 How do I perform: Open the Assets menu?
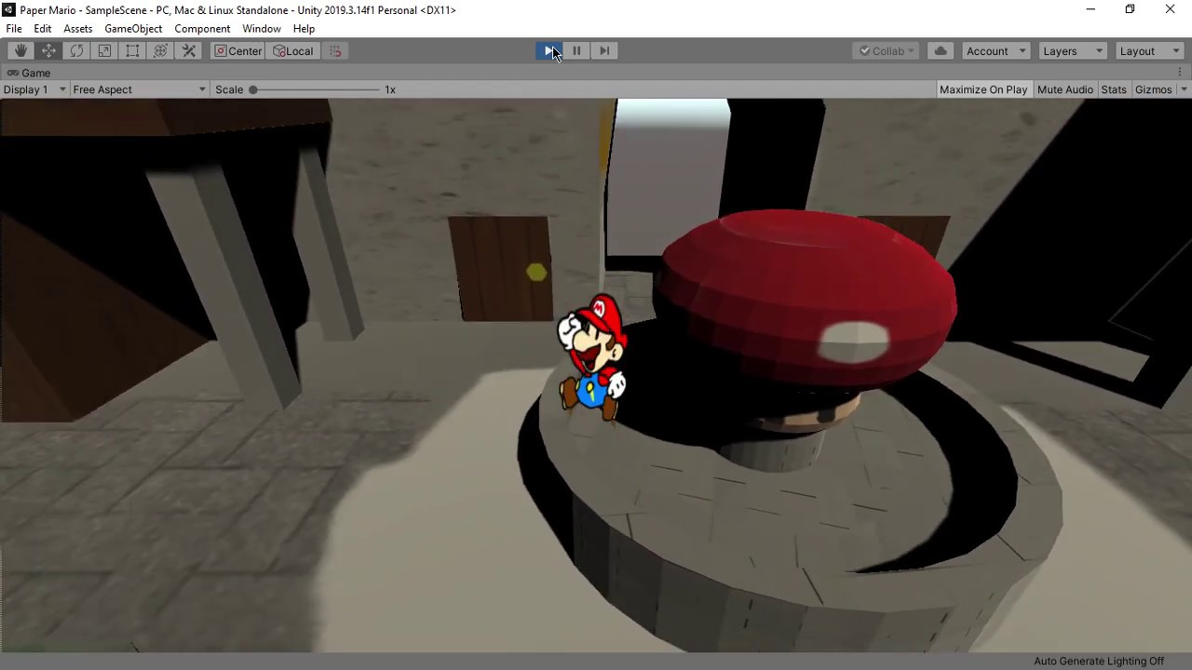(78, 29)
